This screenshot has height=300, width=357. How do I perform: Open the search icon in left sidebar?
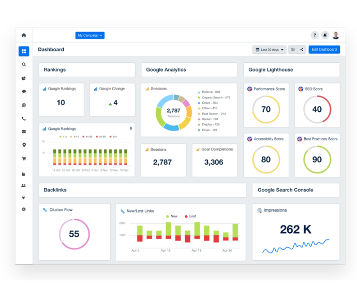pos(24,65)
